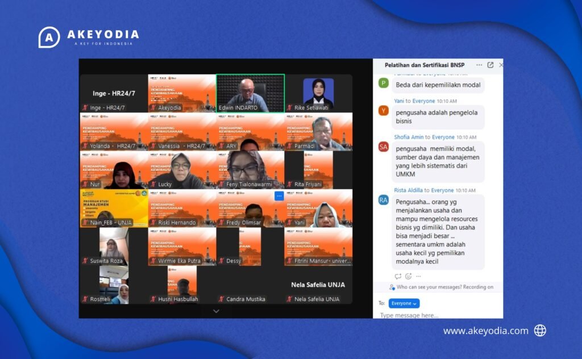
Task: Click muted mic icon on Parmadi tile
Action: click(289, 146)
